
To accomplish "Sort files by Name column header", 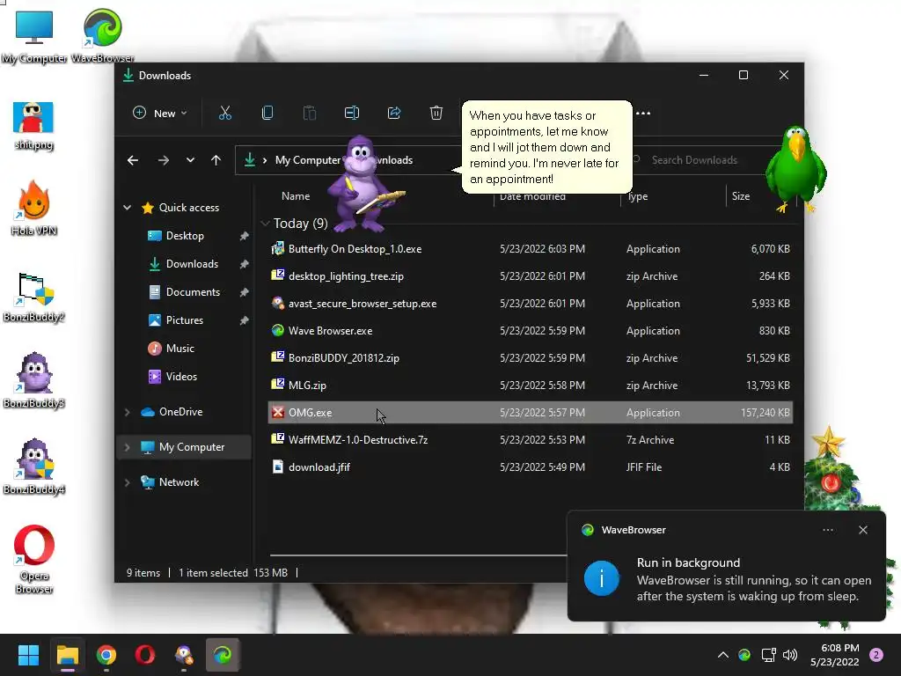I will coord(296,196).
